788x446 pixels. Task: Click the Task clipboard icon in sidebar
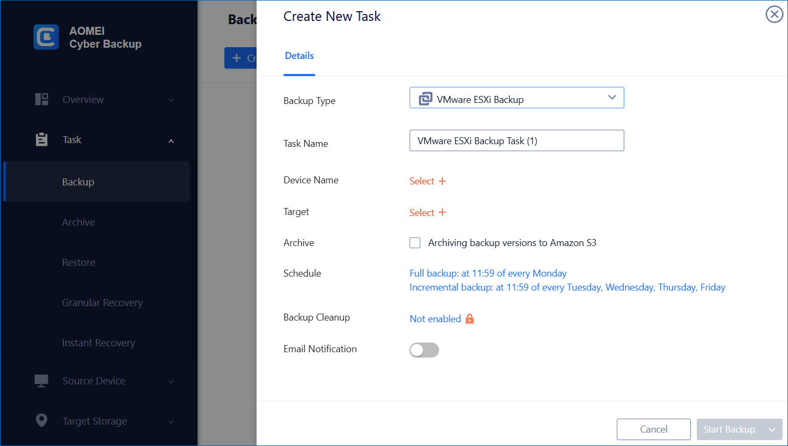pyautogui.click(x=41, y=140)
